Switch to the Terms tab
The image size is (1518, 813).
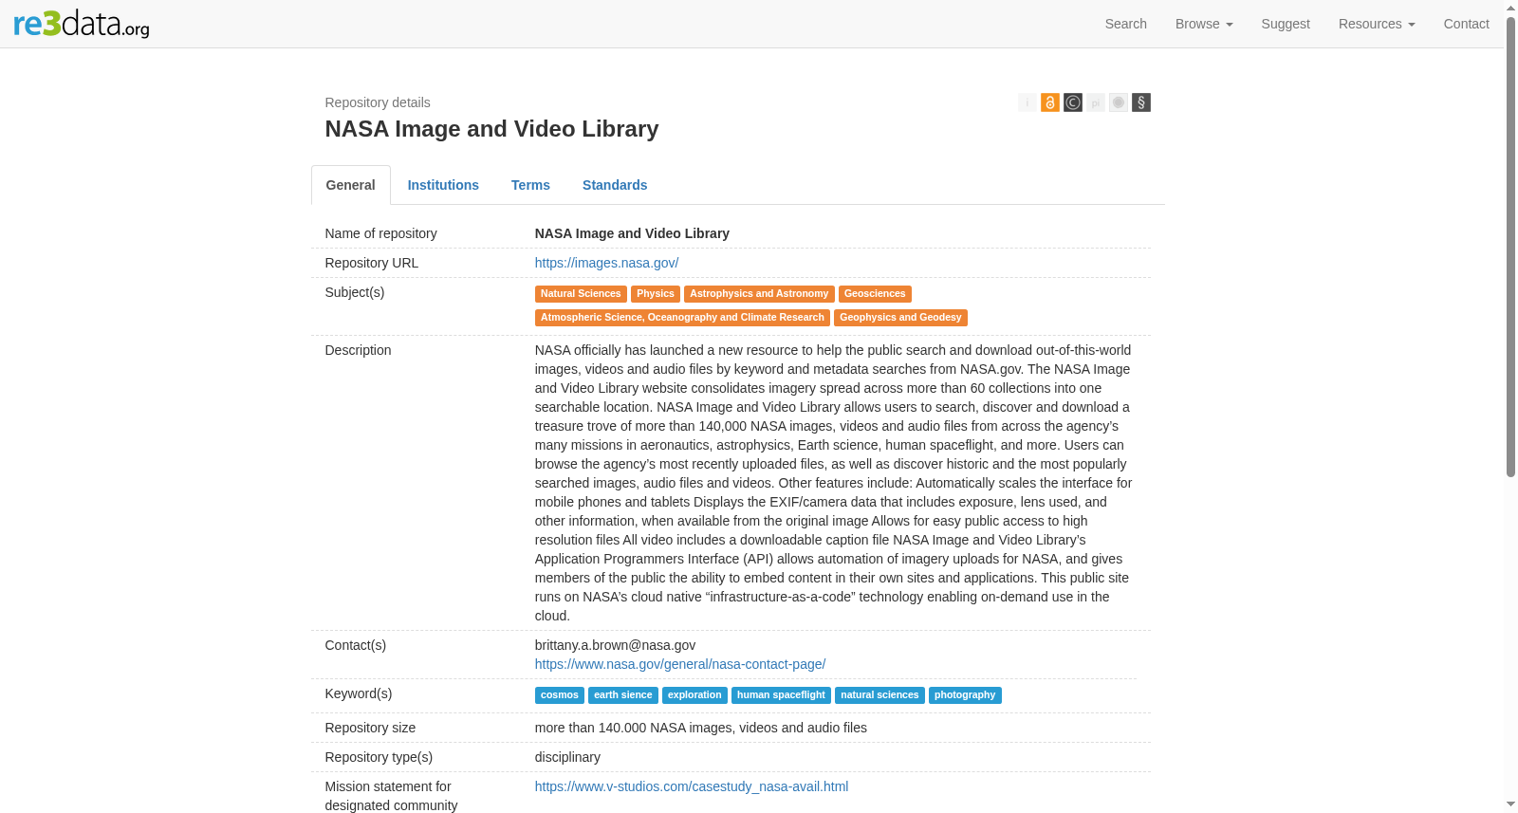pos(530,185)
